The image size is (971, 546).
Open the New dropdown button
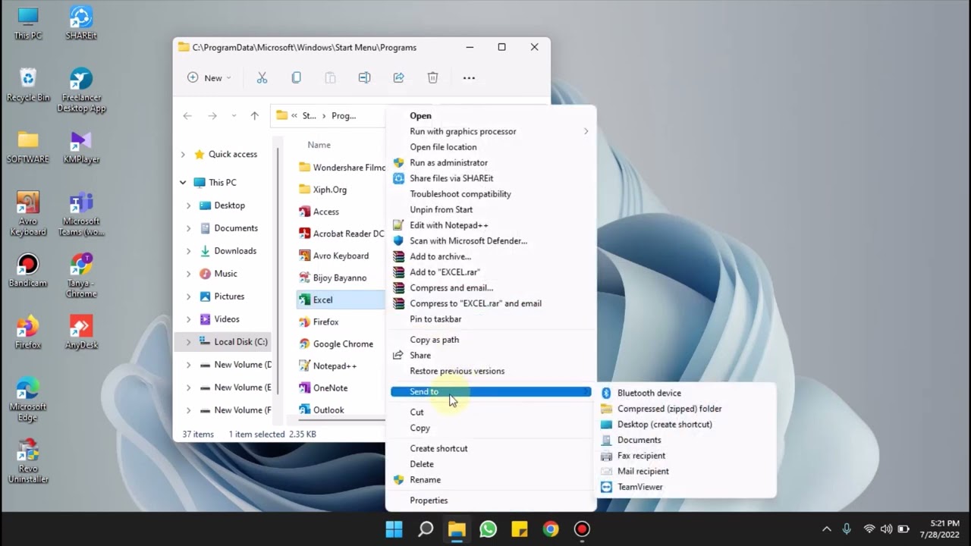(x=209, y=77)
